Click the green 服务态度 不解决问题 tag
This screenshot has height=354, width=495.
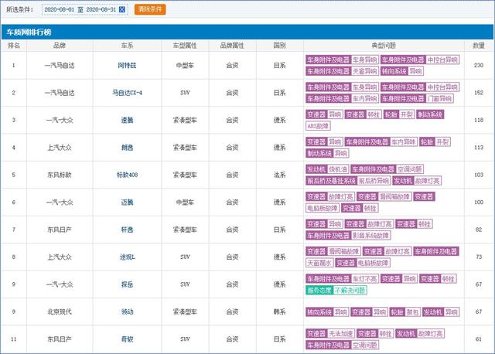point(336,291)
